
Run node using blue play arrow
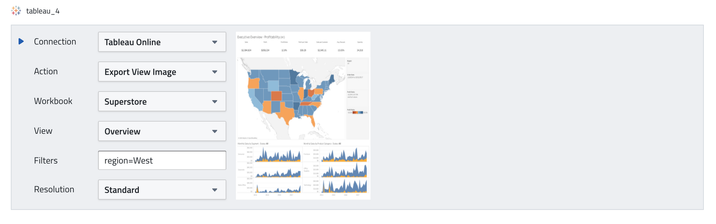pyautogui.click(x=21, y=41)
